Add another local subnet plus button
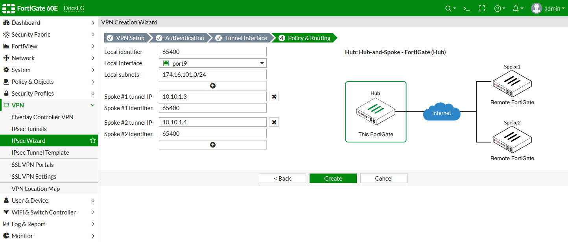Screen dimensions: 568x242 [213, 86]
